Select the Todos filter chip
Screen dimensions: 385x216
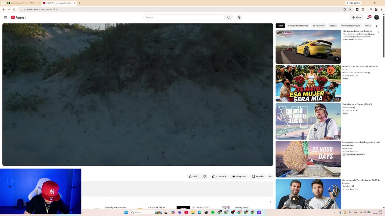coord(280,26)
